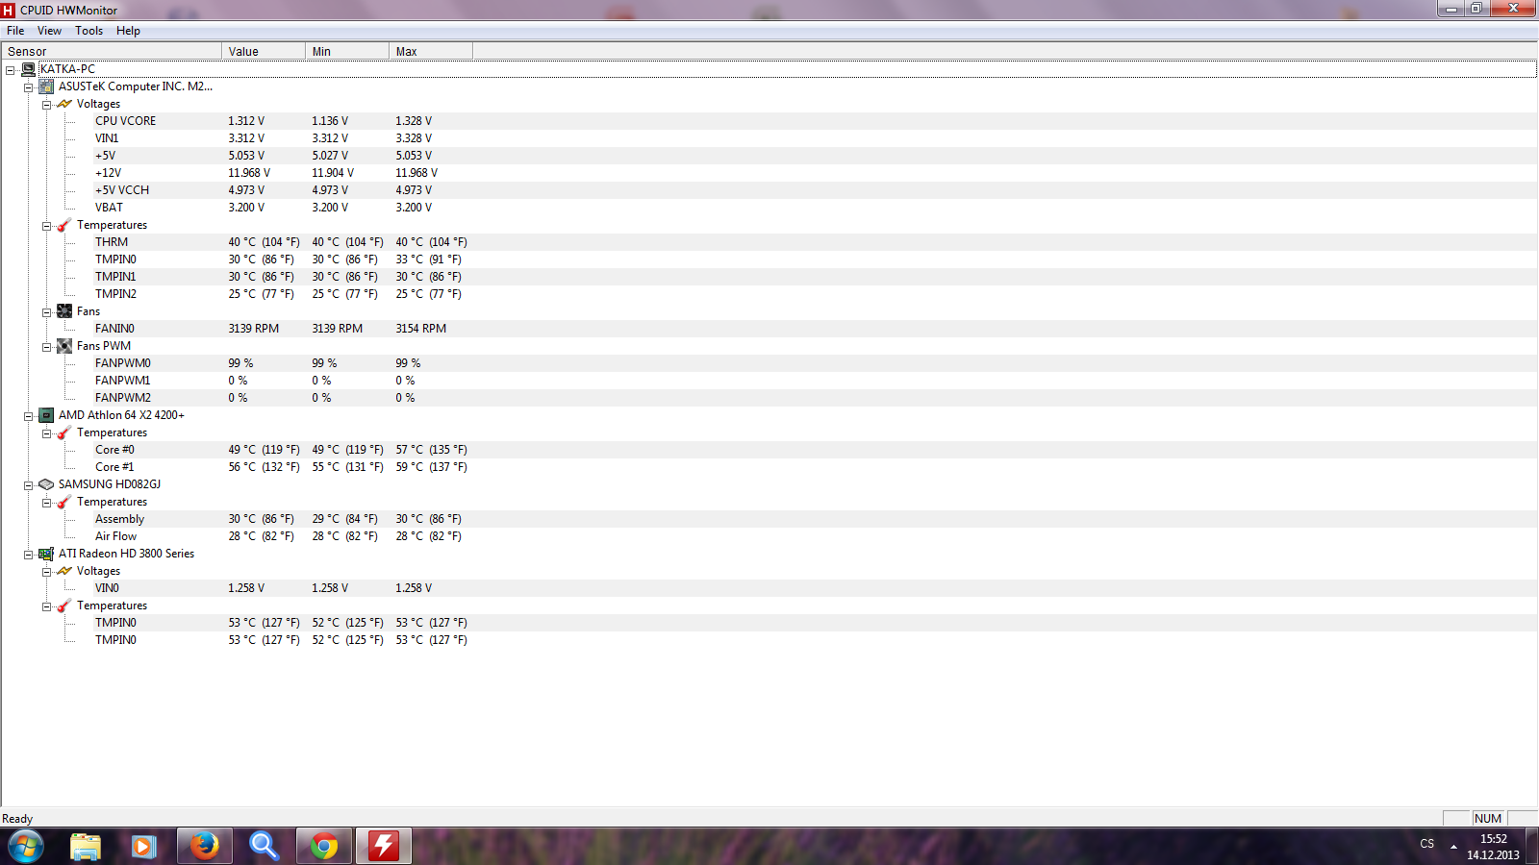Collapse the ATI Radeon HD 3800 node
Screen dimensions: 1539x865
pos(29,555)
